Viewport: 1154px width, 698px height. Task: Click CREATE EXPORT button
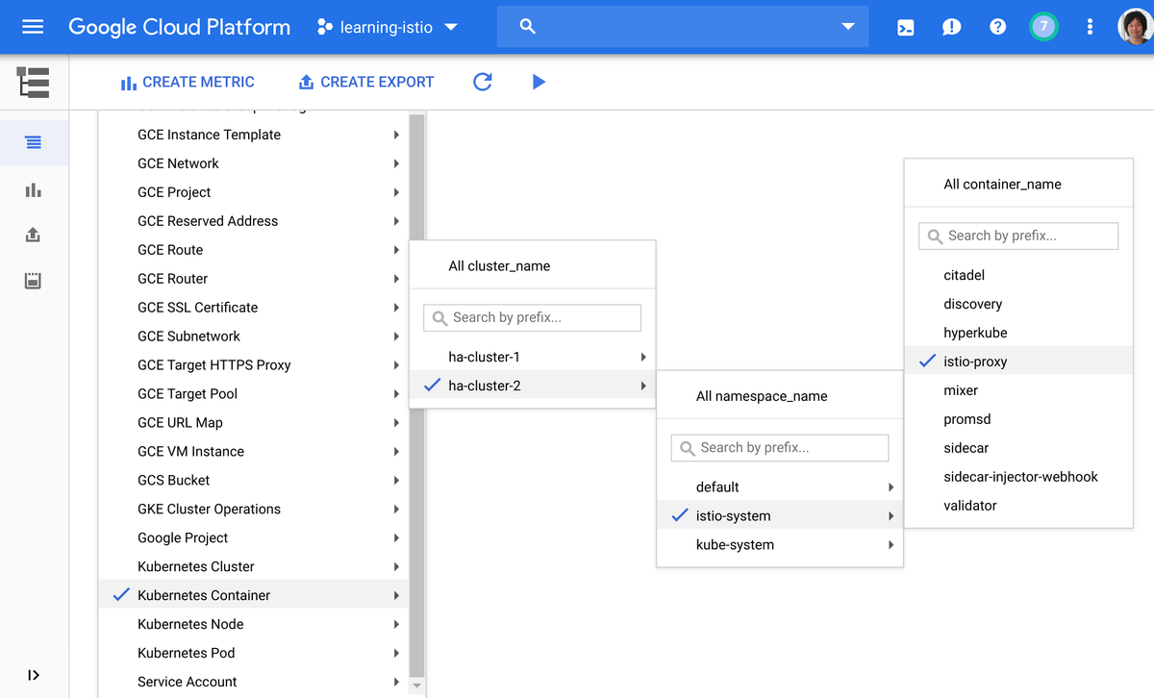[x=366, y=83]
